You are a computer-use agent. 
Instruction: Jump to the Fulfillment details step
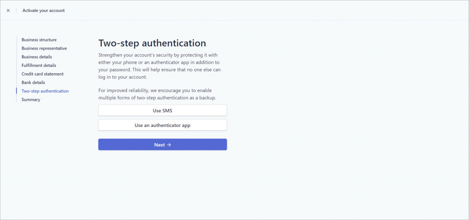point(38,65)
